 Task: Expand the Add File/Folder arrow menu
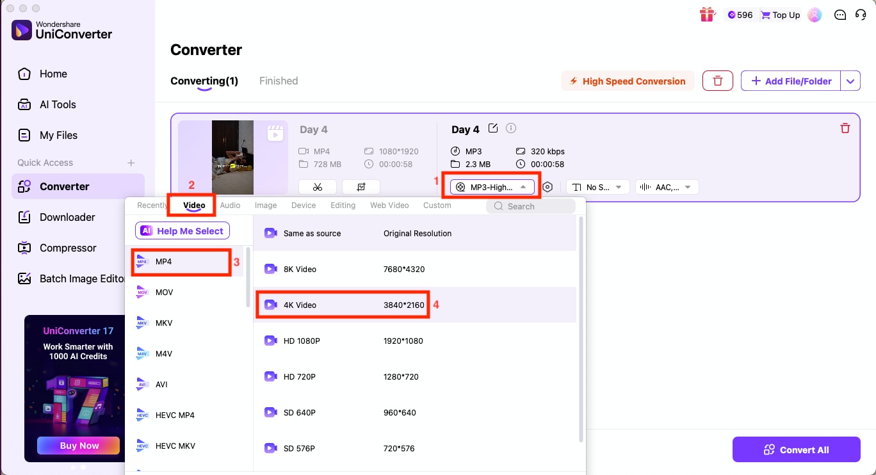pyautogui.click(x=850, y=81)
